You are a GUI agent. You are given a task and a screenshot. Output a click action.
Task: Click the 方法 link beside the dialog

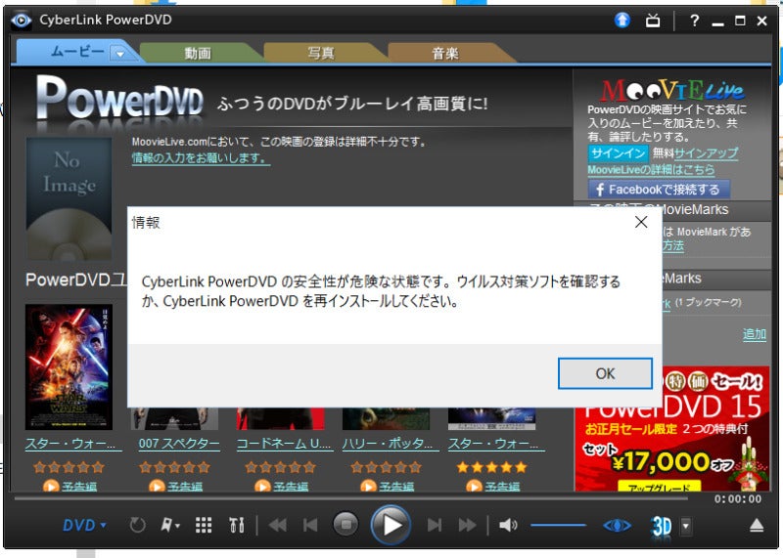(673, 246)
